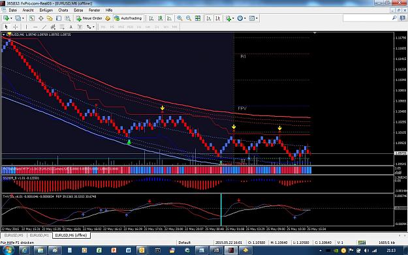The width and height of the screenshot is (408, 255).
Task: Toggle the Terminal panel icon
Action: pyautogui.click(x=59, y=18)
